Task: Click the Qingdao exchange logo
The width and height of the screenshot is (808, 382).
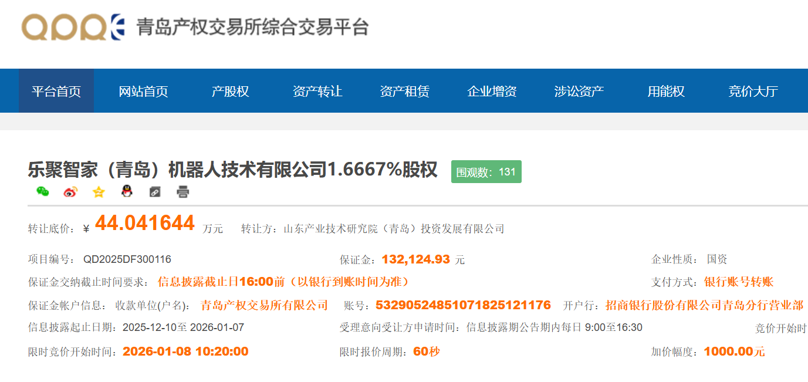Action: (73, 27)
